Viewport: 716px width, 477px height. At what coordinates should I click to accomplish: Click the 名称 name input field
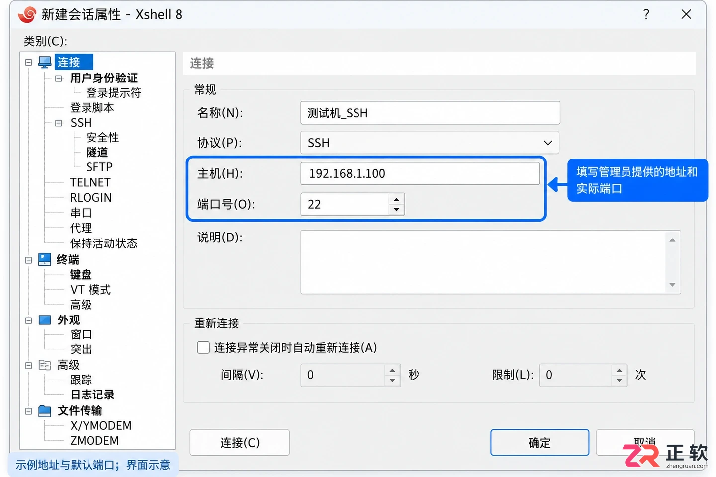430,113
